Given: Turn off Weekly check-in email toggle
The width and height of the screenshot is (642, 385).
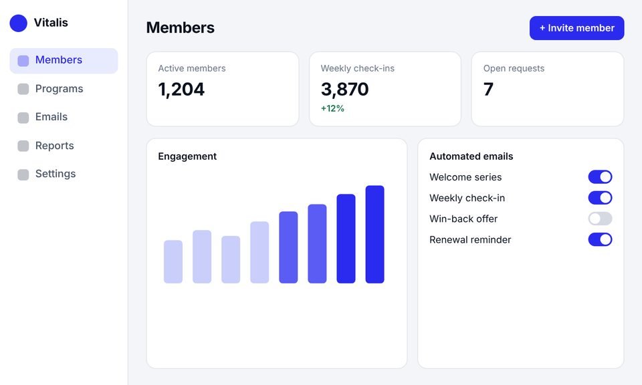Looking at the screenshot, I should [x=600, y=198].
